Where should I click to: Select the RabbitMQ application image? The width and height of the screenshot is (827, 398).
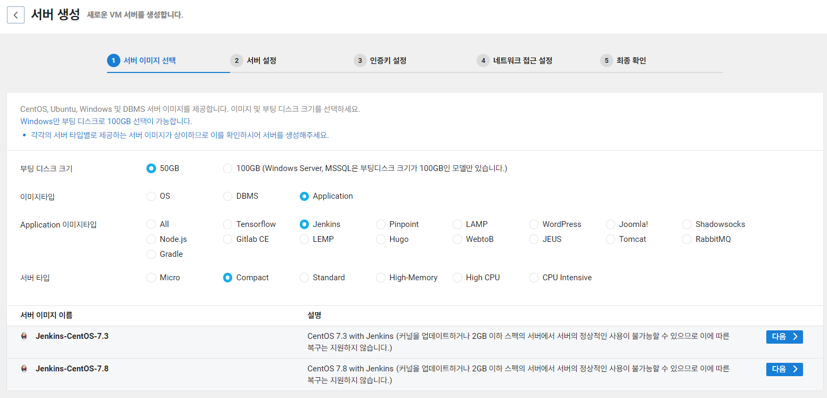pos(687,239)
